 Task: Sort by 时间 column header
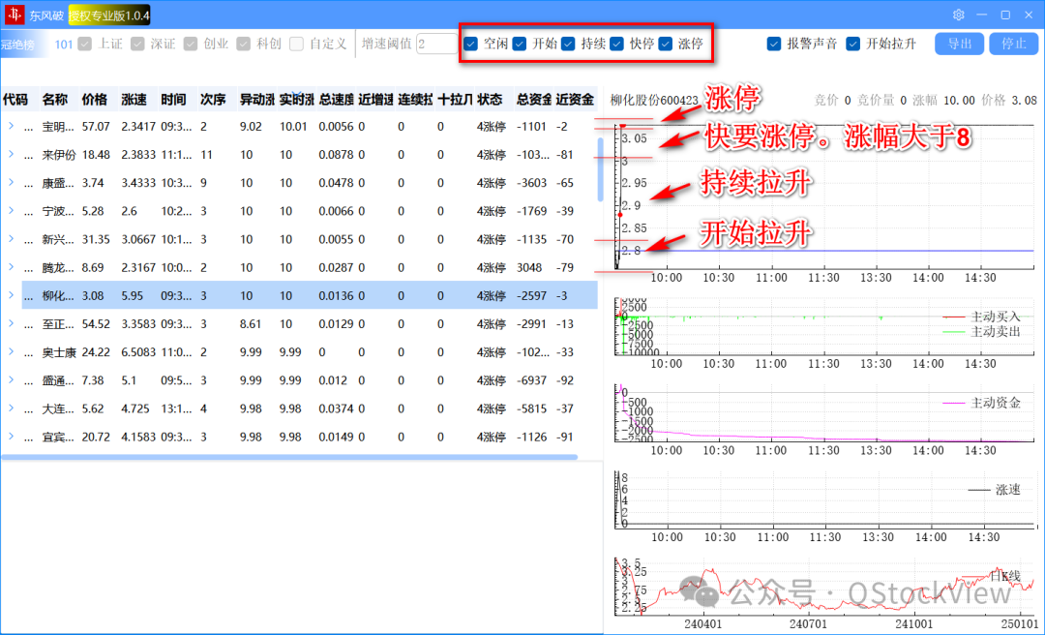click(178, 100)
